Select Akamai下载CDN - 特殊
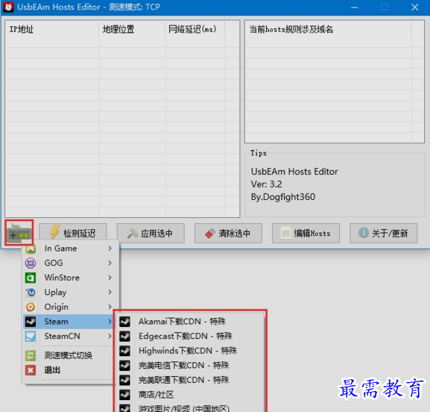 [x=190, y=322]
